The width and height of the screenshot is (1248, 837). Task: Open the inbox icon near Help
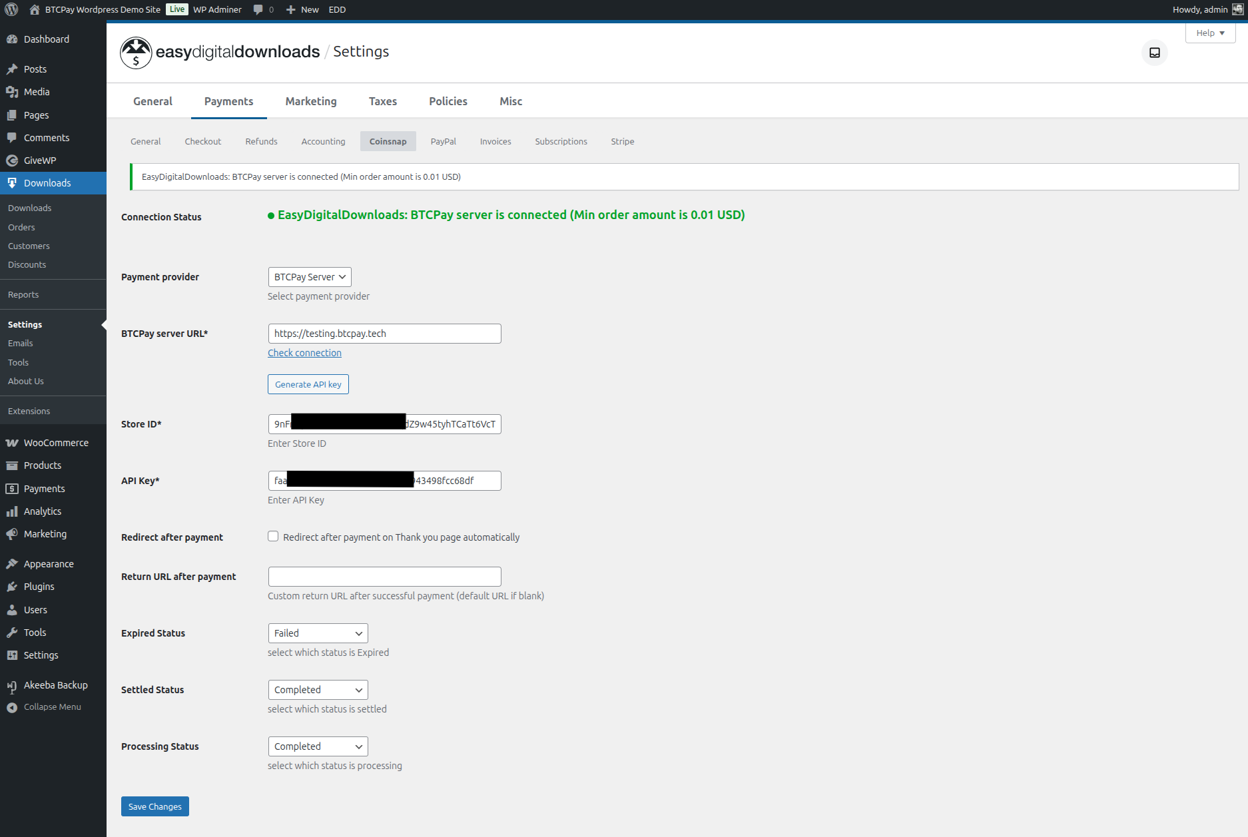point(1155,53)
